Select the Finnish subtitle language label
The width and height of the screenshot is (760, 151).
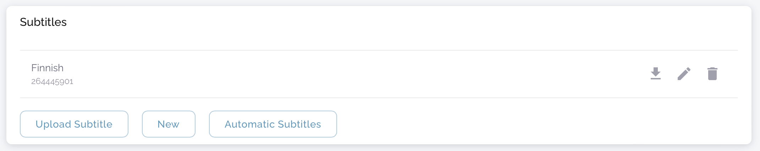point(47,68)
